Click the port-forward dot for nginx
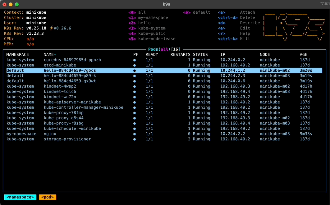Screen dimensions: 330x205 tap(135, 134)
